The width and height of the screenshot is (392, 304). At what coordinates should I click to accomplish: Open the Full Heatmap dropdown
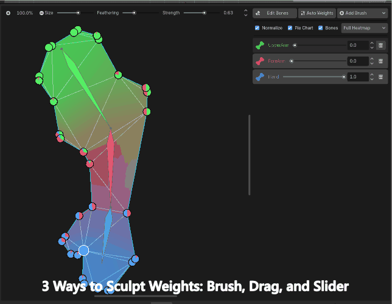364,28
